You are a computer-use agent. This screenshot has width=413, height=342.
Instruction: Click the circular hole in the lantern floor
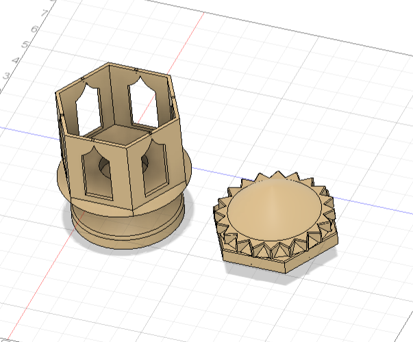click(106, 166)
